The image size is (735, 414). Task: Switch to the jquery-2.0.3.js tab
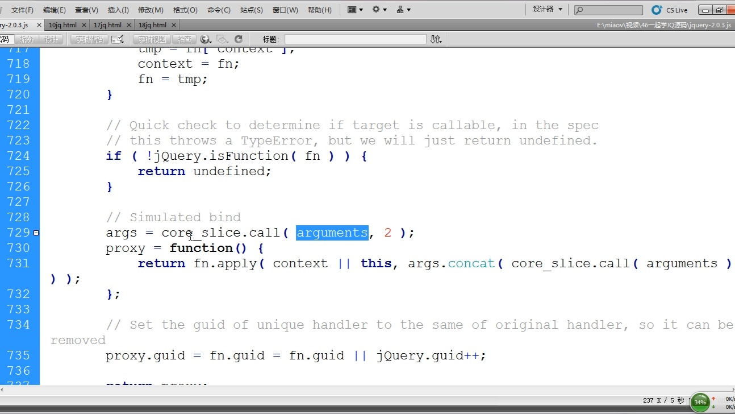coord(14,25)
